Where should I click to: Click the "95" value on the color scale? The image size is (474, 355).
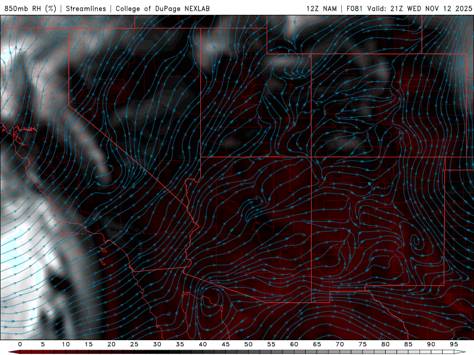(x=454, y=344)
